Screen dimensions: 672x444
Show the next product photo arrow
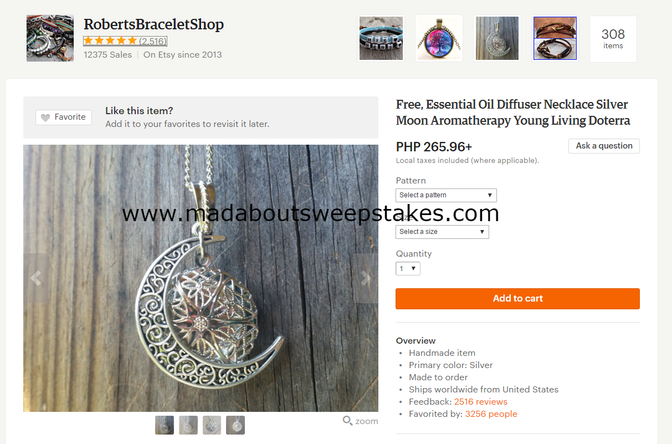pyautogui.click(x=366, y=278)
